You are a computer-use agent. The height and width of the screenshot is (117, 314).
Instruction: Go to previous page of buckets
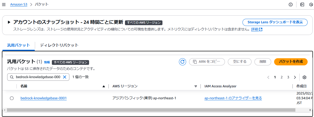tap(268, 77)
